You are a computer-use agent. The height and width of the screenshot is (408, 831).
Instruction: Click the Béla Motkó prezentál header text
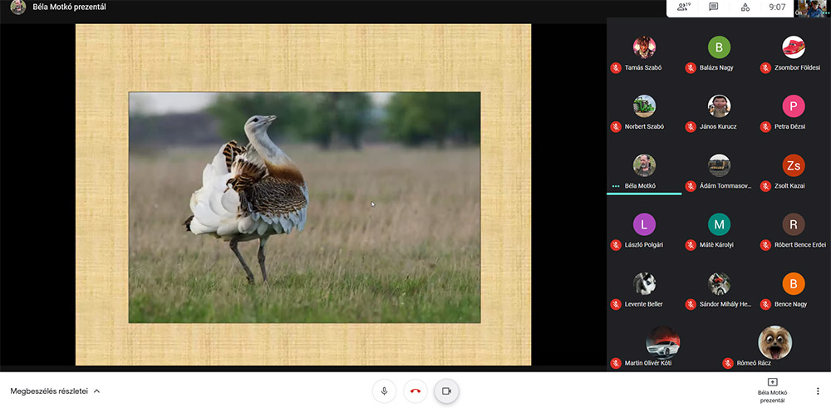[70, 7]
